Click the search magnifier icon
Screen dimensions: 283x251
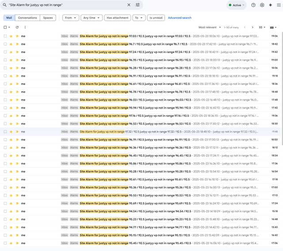tap(5, 5)
